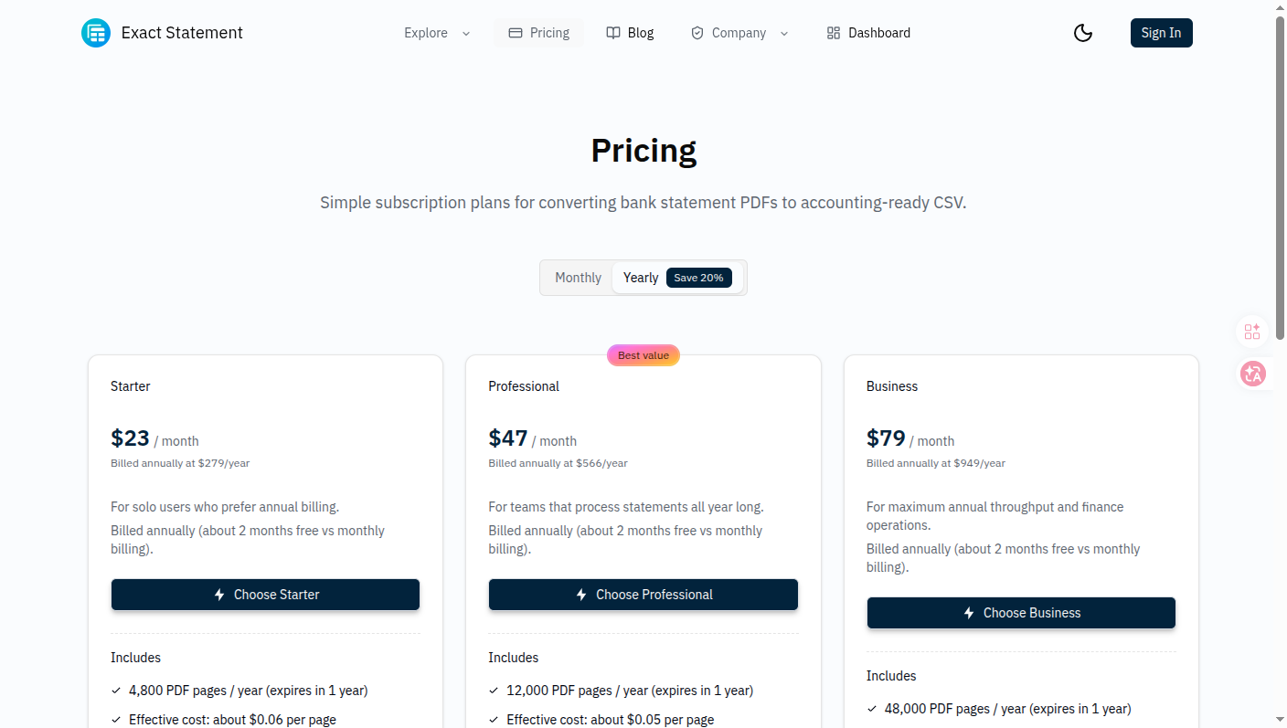Screen dimensions: 1287x728
Task: Click the pink grid sparkle icon
Action: (x=1252, y=332)
